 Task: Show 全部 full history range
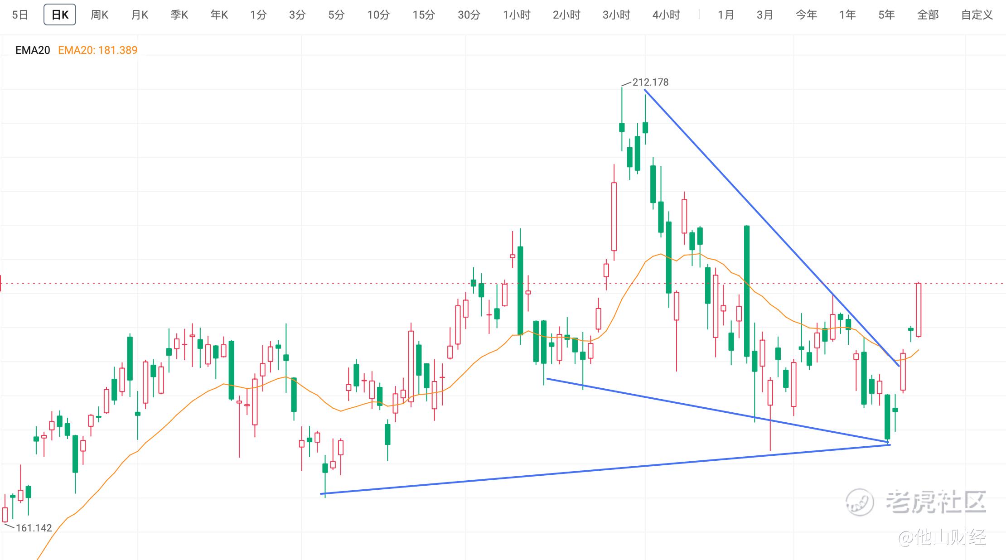(x=928, y=15)
